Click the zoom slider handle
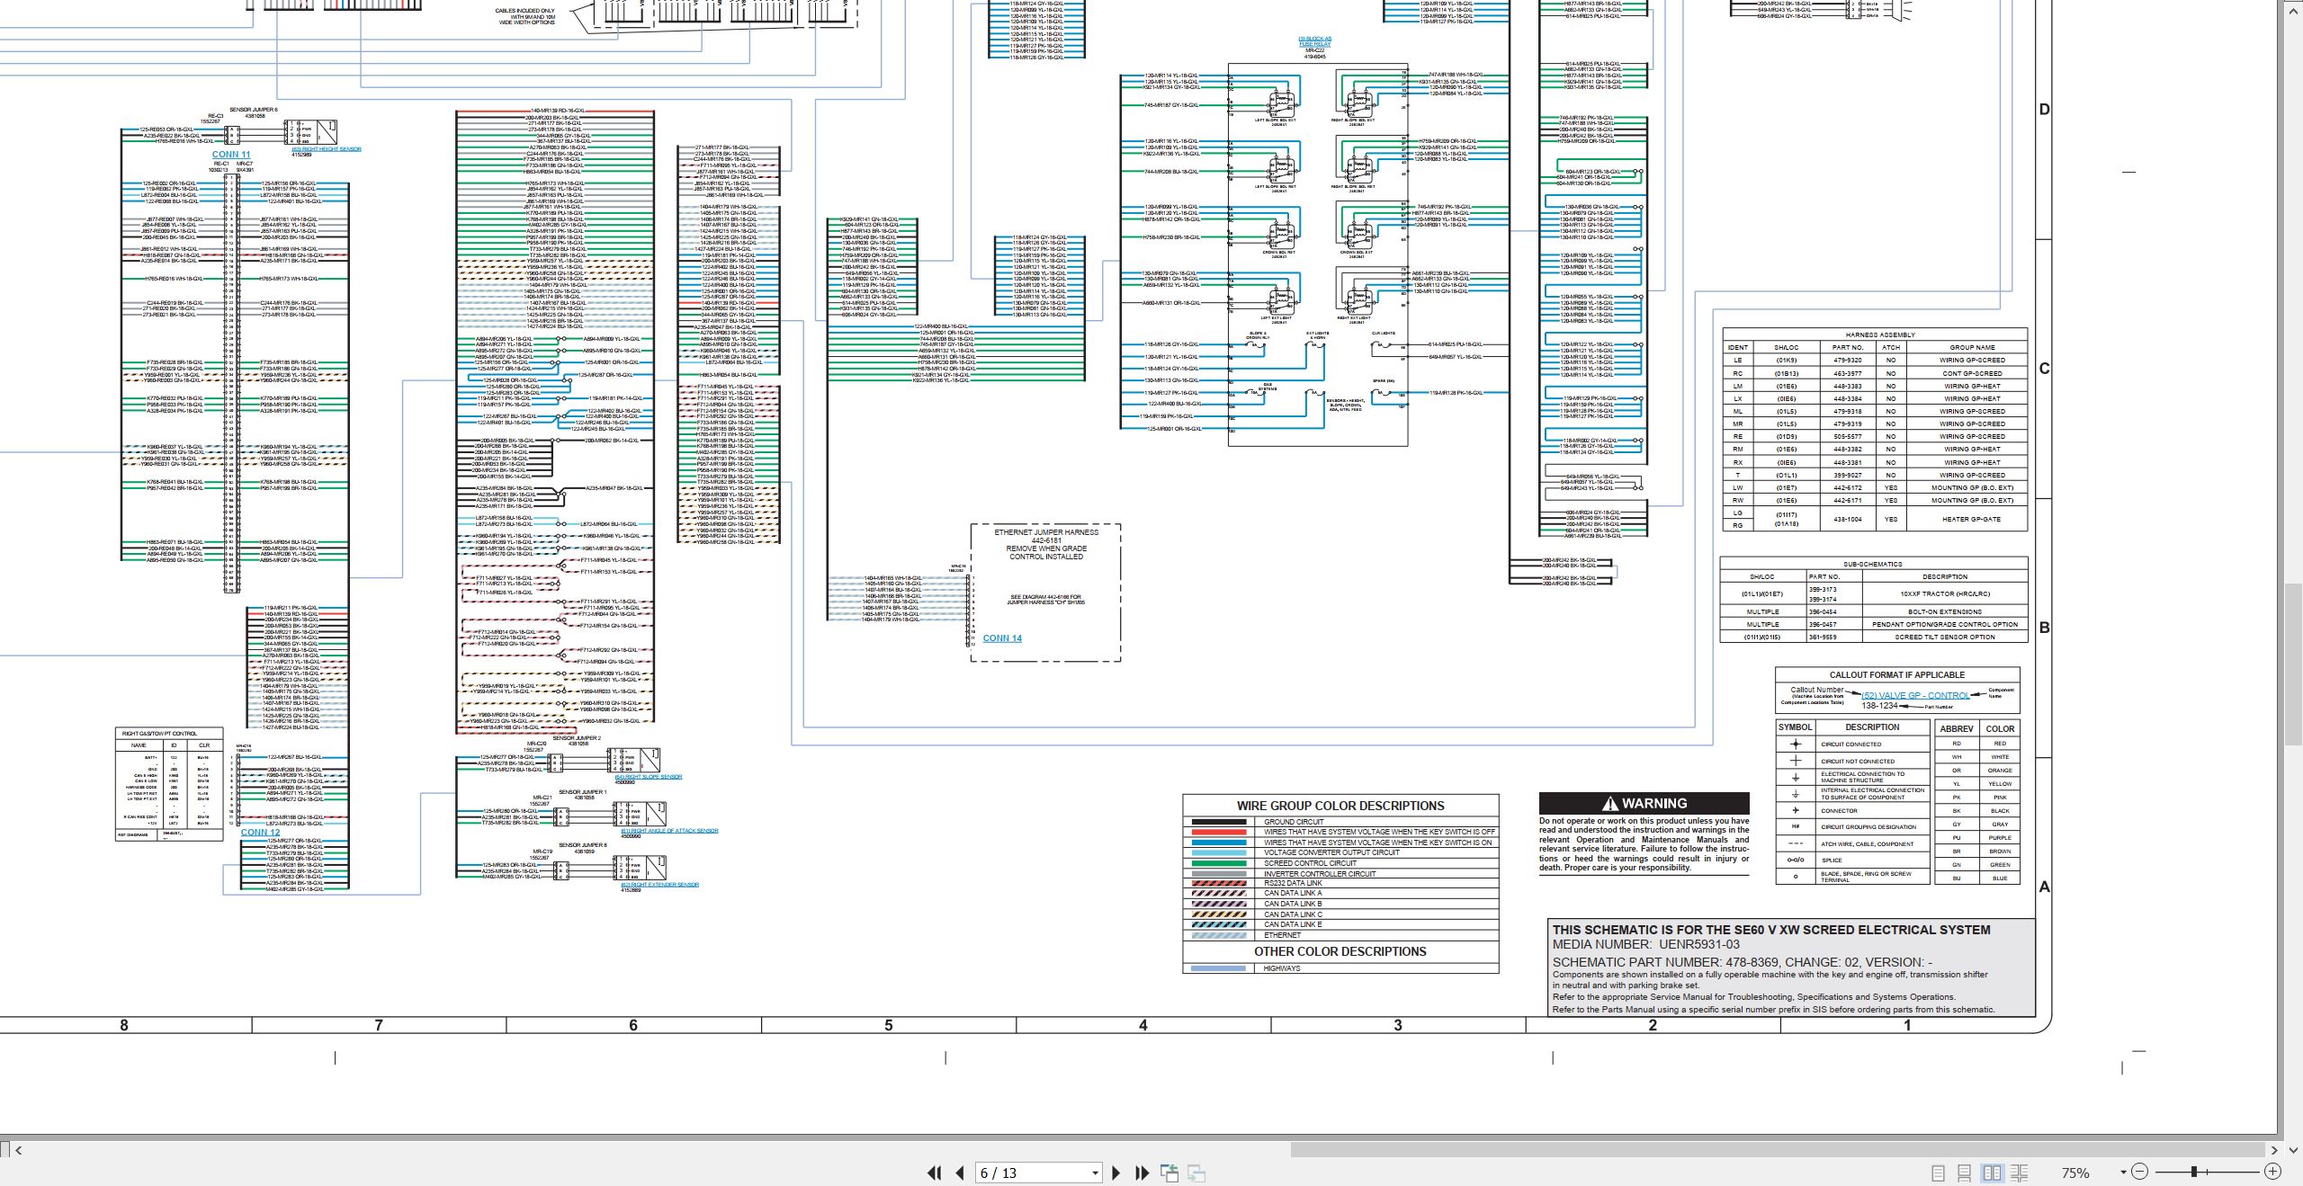The image size is (2303, 1186). point(2195,1172)
